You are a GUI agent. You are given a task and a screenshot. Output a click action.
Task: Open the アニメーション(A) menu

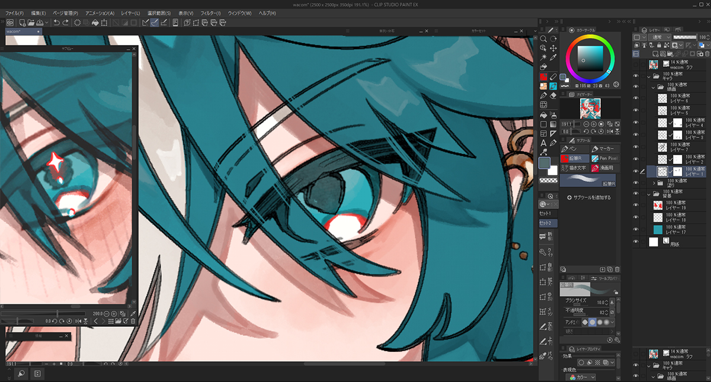pos(100,13)
